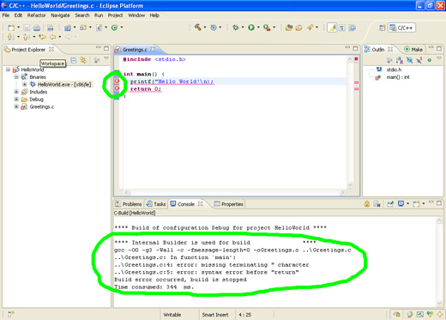Click the Open Perspective icon
446x320 pixels.
382,27
